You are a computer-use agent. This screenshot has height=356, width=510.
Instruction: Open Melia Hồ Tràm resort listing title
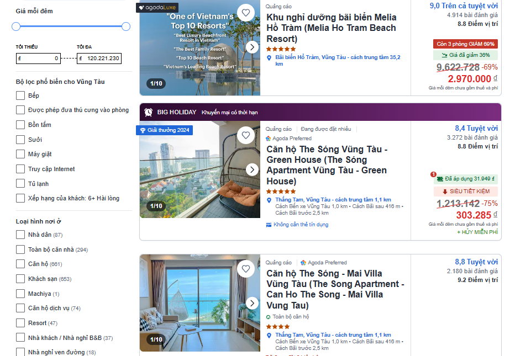click(x=331, y=28)
